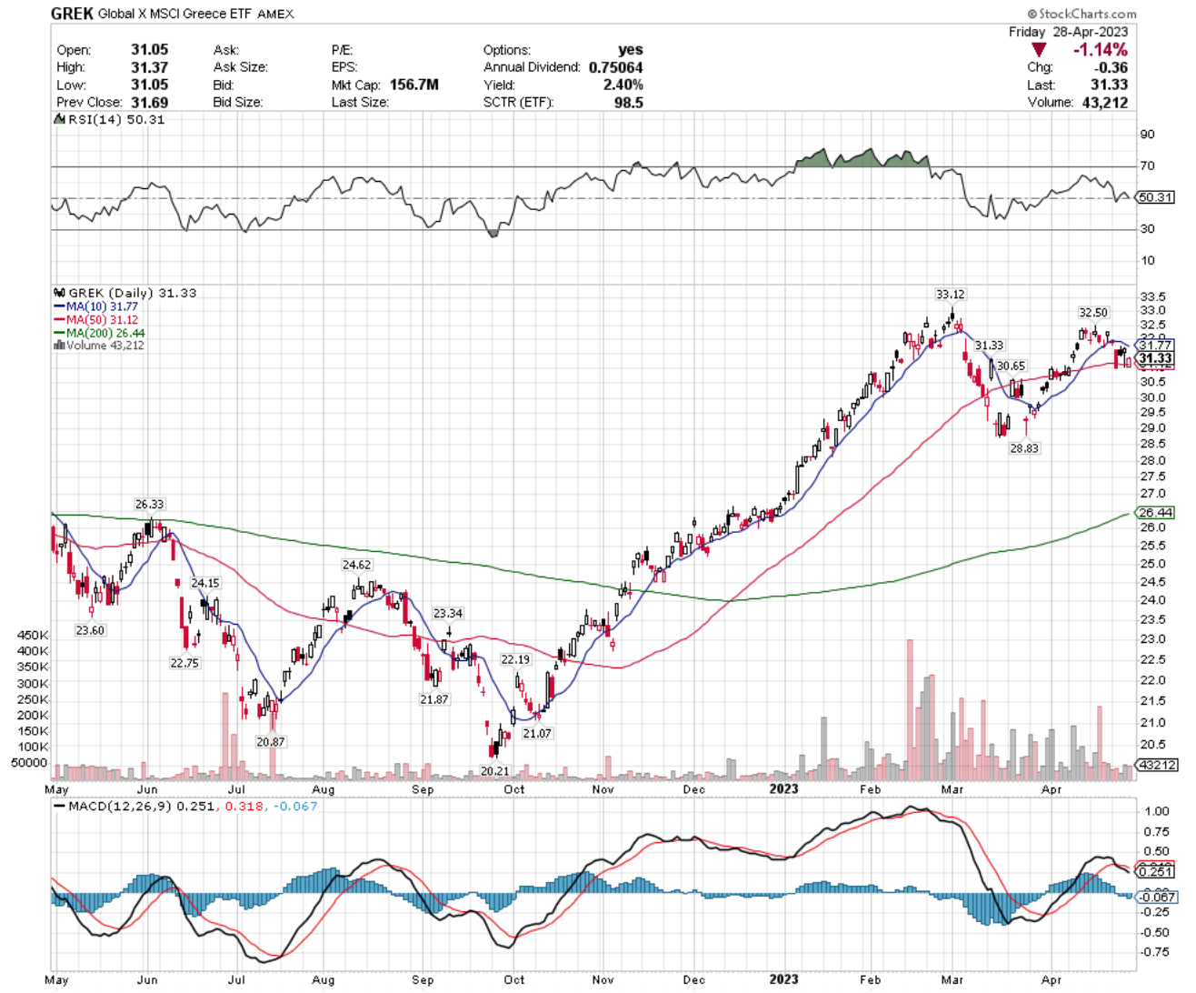Click the Options yes value
This screenshot has width=1196, height=993.
630,50
